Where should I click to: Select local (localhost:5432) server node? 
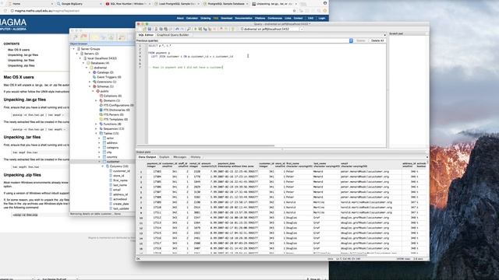(102, 58)
